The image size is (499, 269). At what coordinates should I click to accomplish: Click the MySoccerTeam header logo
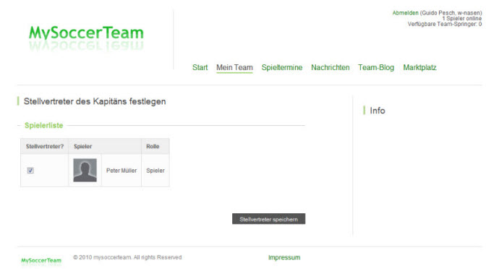86,38
